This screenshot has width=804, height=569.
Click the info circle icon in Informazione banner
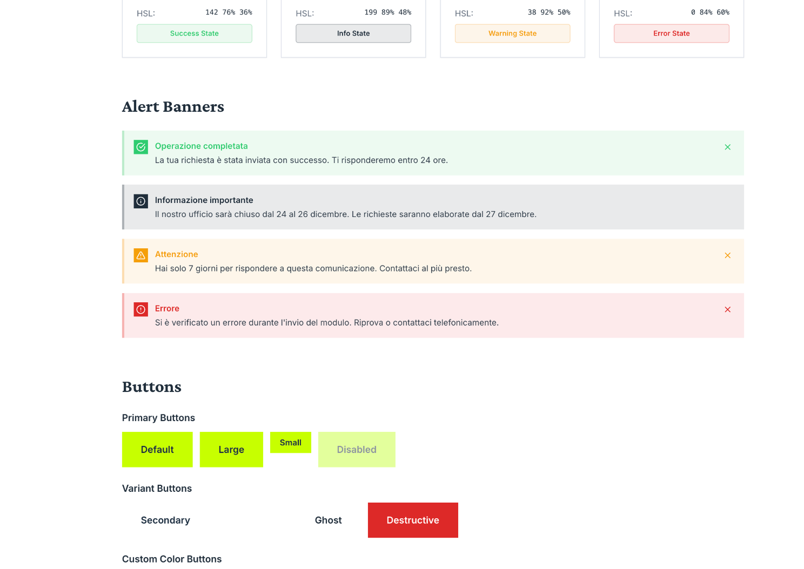(x=140, y=201)
